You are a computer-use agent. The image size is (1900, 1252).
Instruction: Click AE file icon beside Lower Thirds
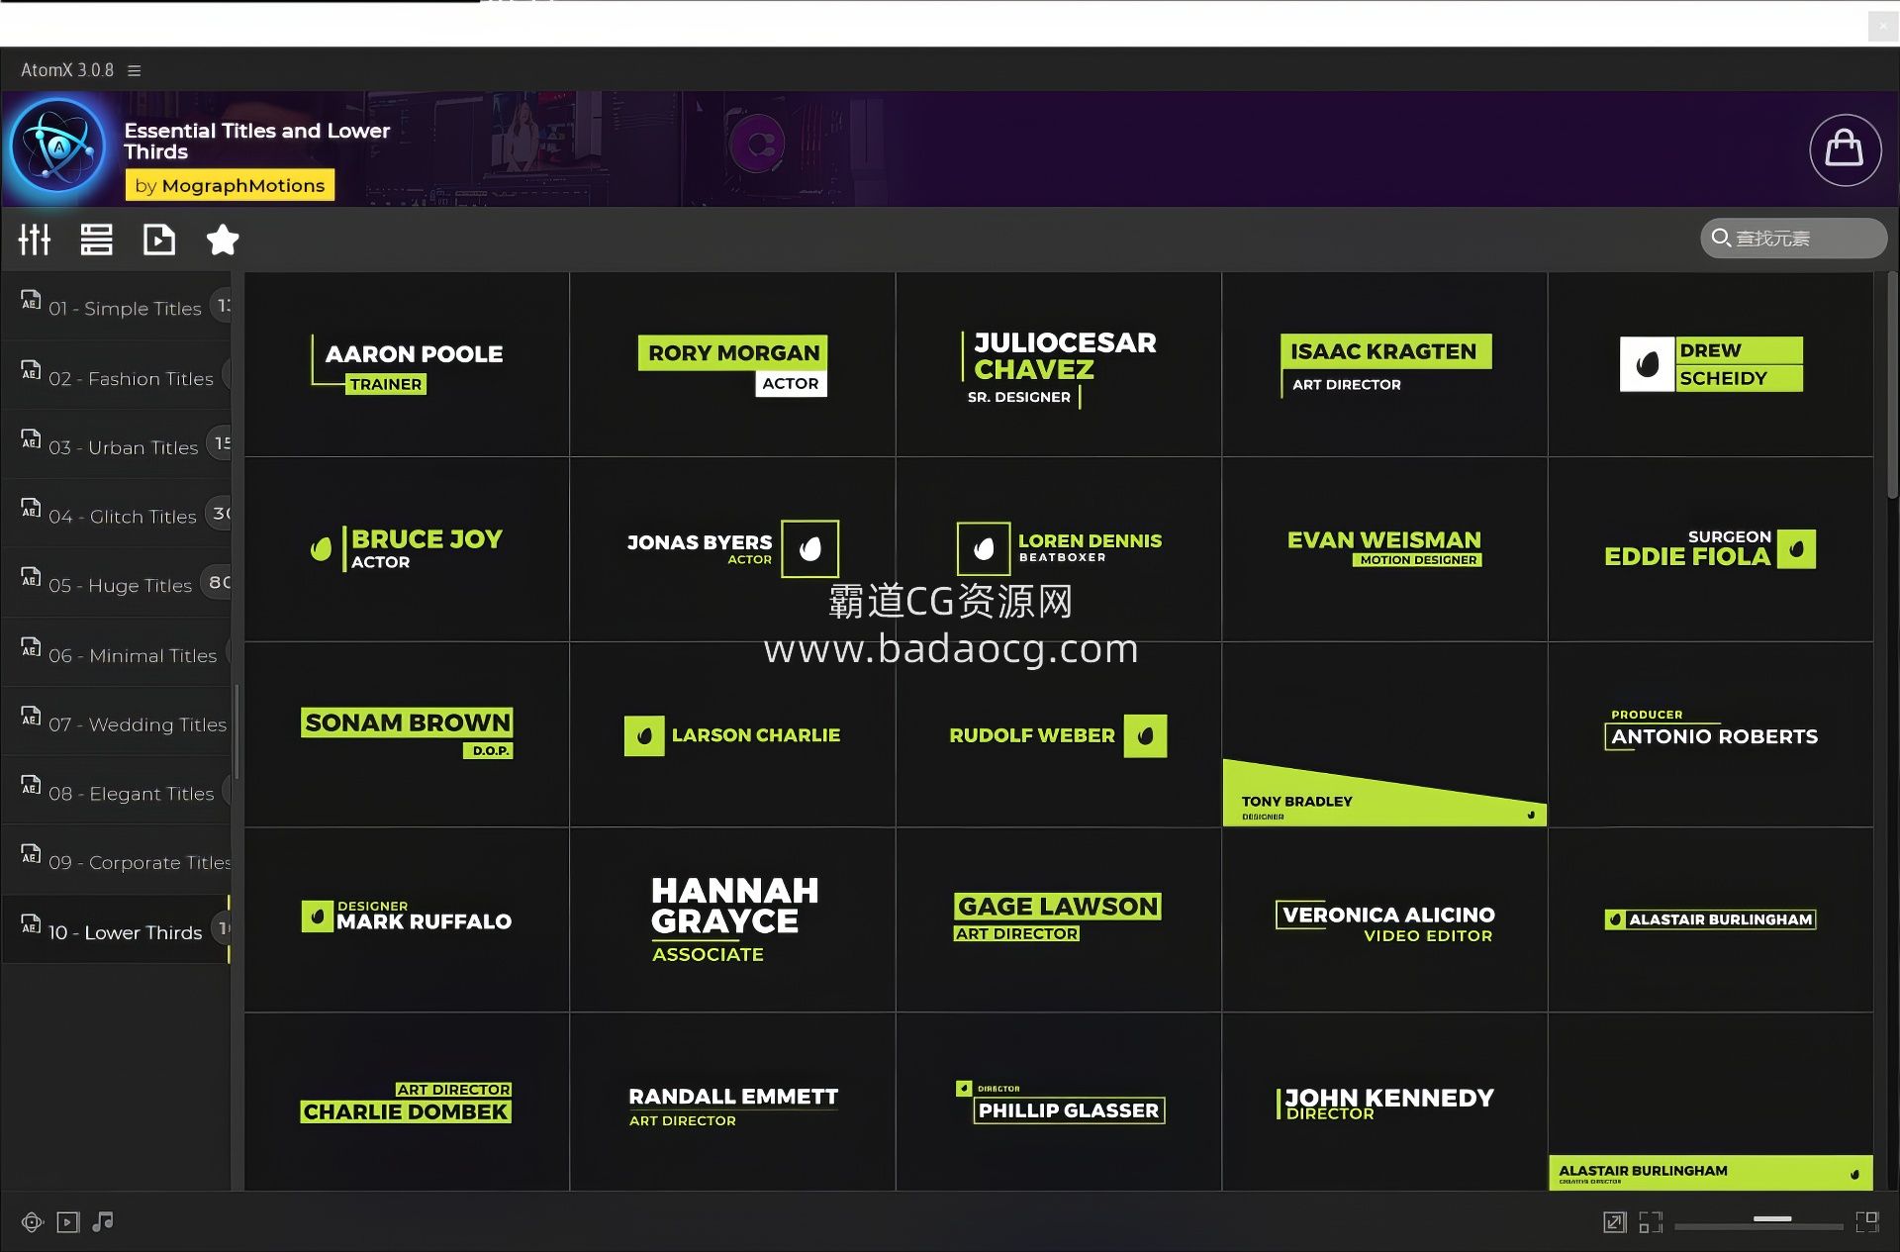click(31, 923)
